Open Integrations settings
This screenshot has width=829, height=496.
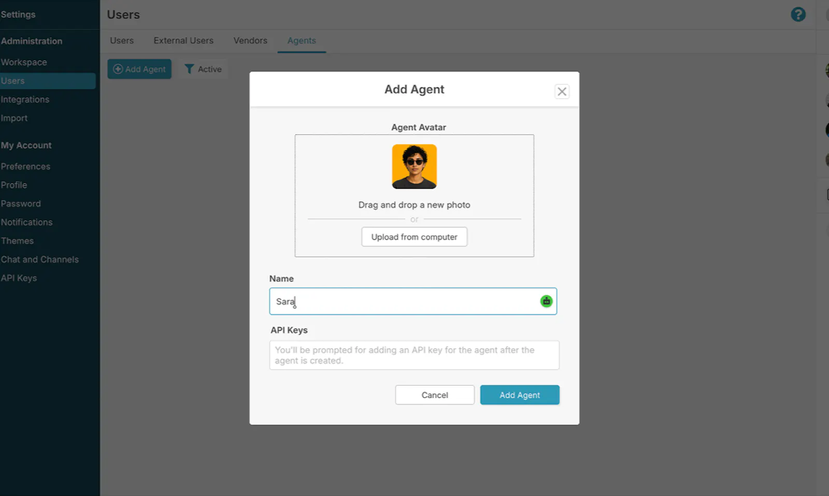(25, 100)
